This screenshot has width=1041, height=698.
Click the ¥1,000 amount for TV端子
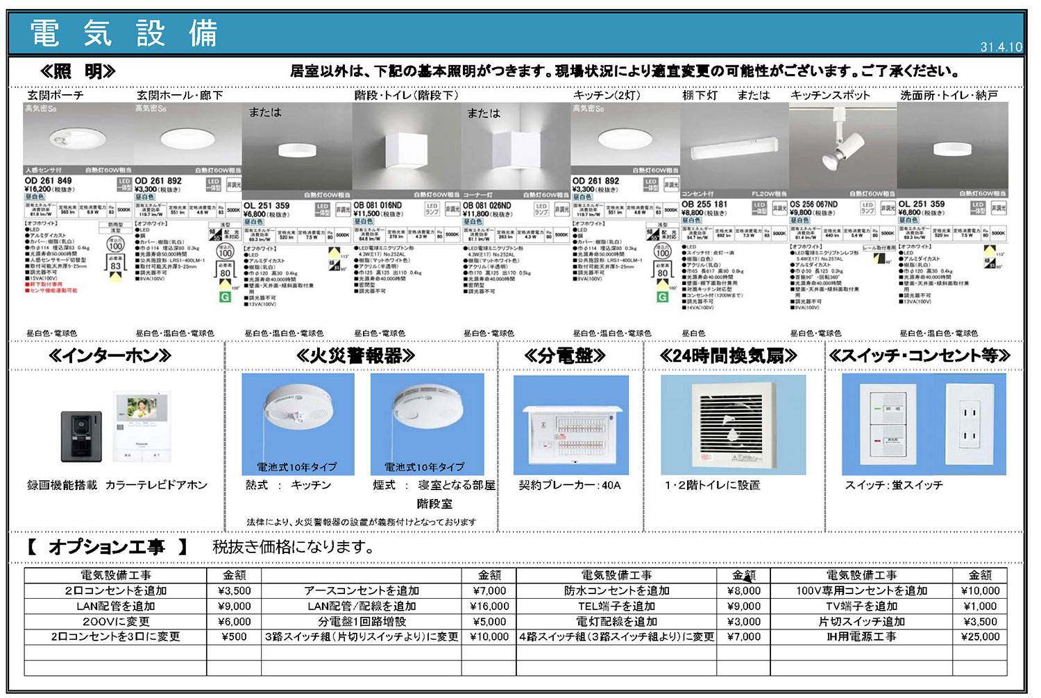point(980,606)
